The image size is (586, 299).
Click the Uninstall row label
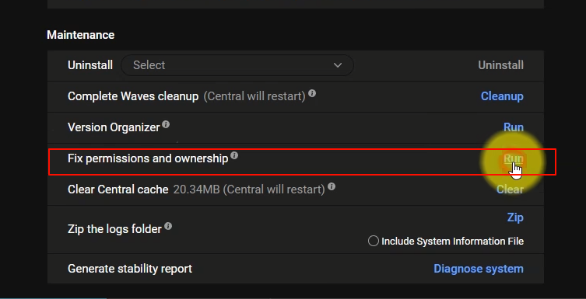[x=90, y=65]
